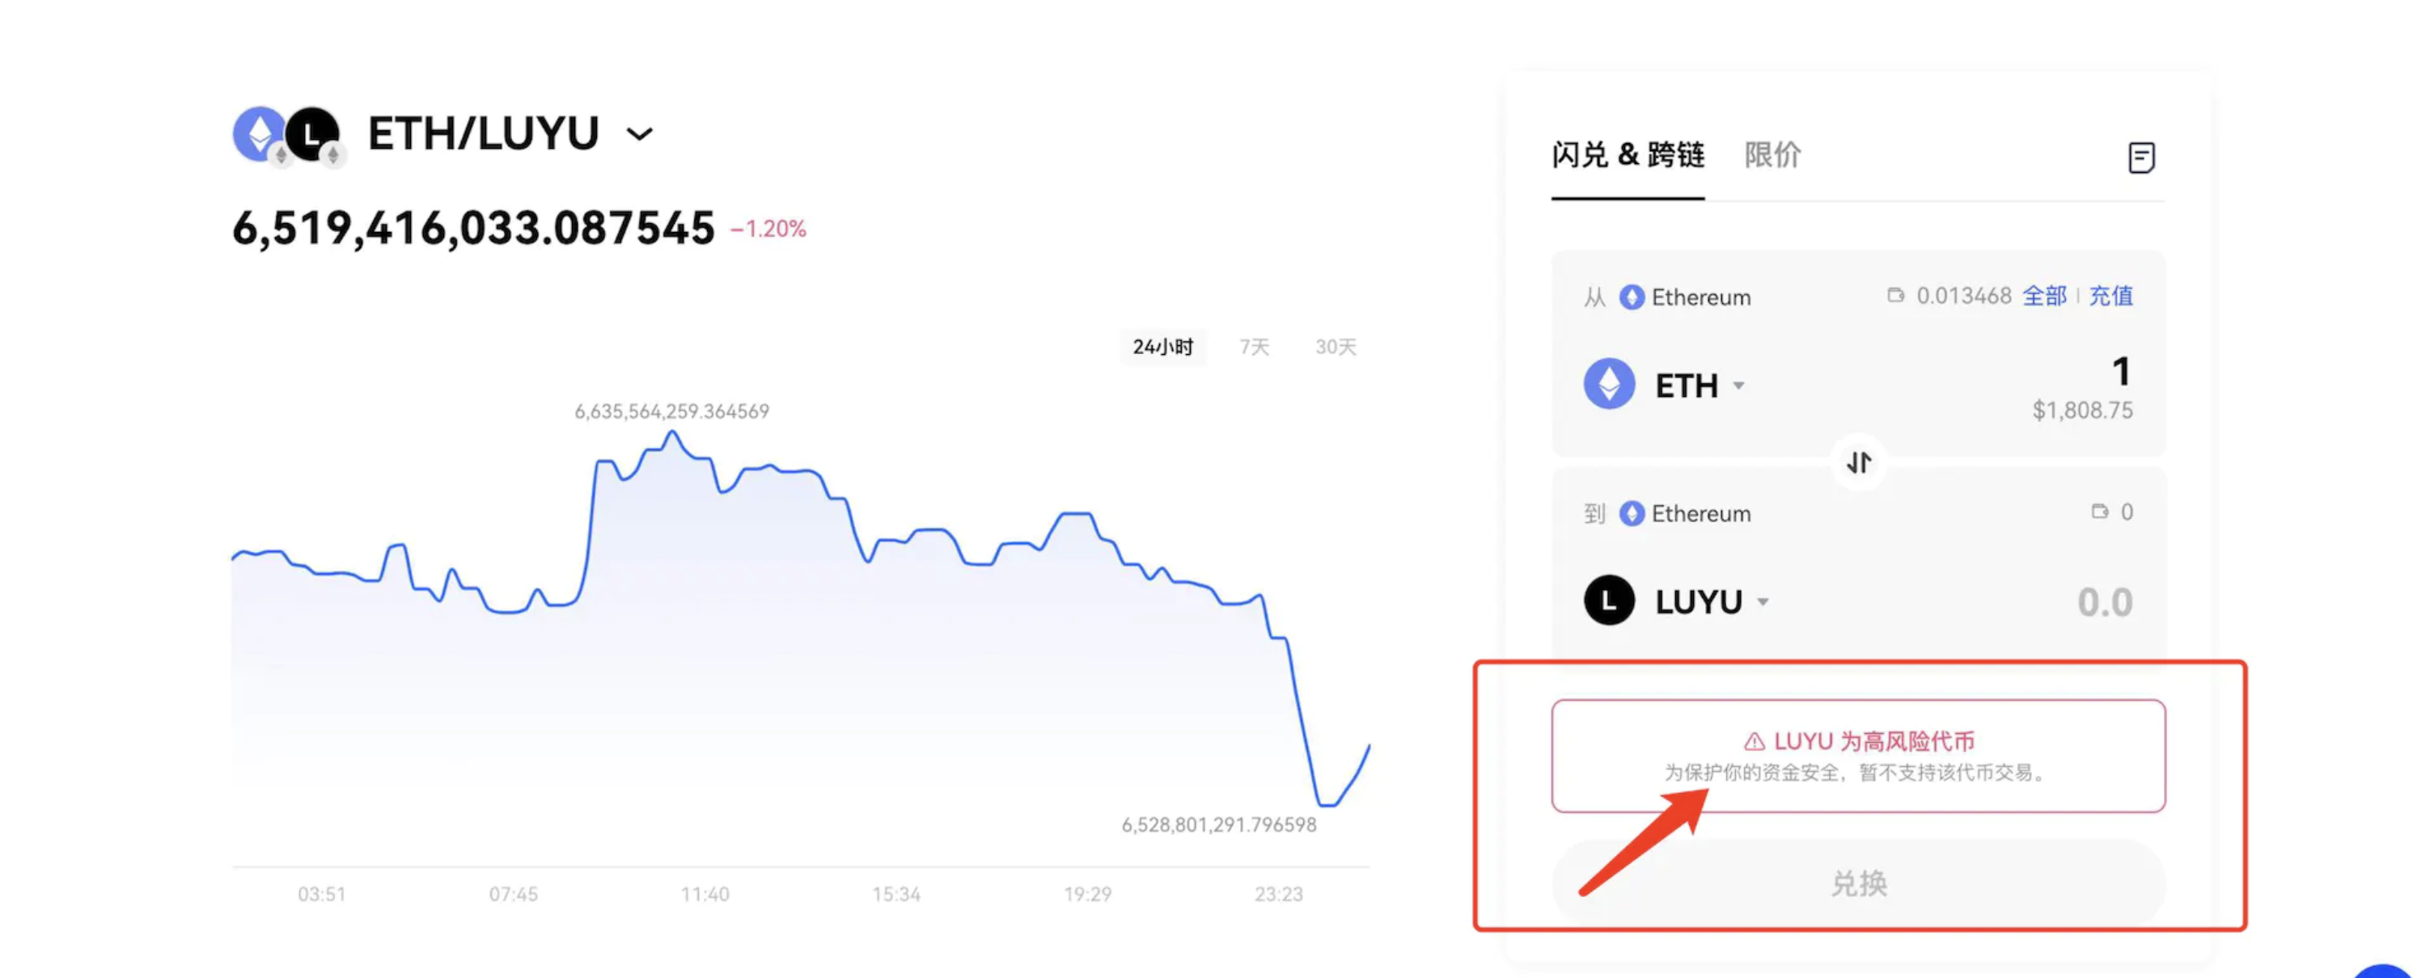Switch to the 限价 tab
The height and width of the screenshot is (978, 2430).
1772,154
